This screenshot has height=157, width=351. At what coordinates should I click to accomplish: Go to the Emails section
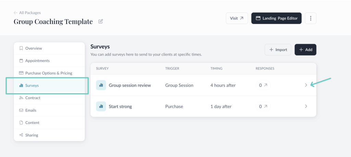(x=31, y=110)
